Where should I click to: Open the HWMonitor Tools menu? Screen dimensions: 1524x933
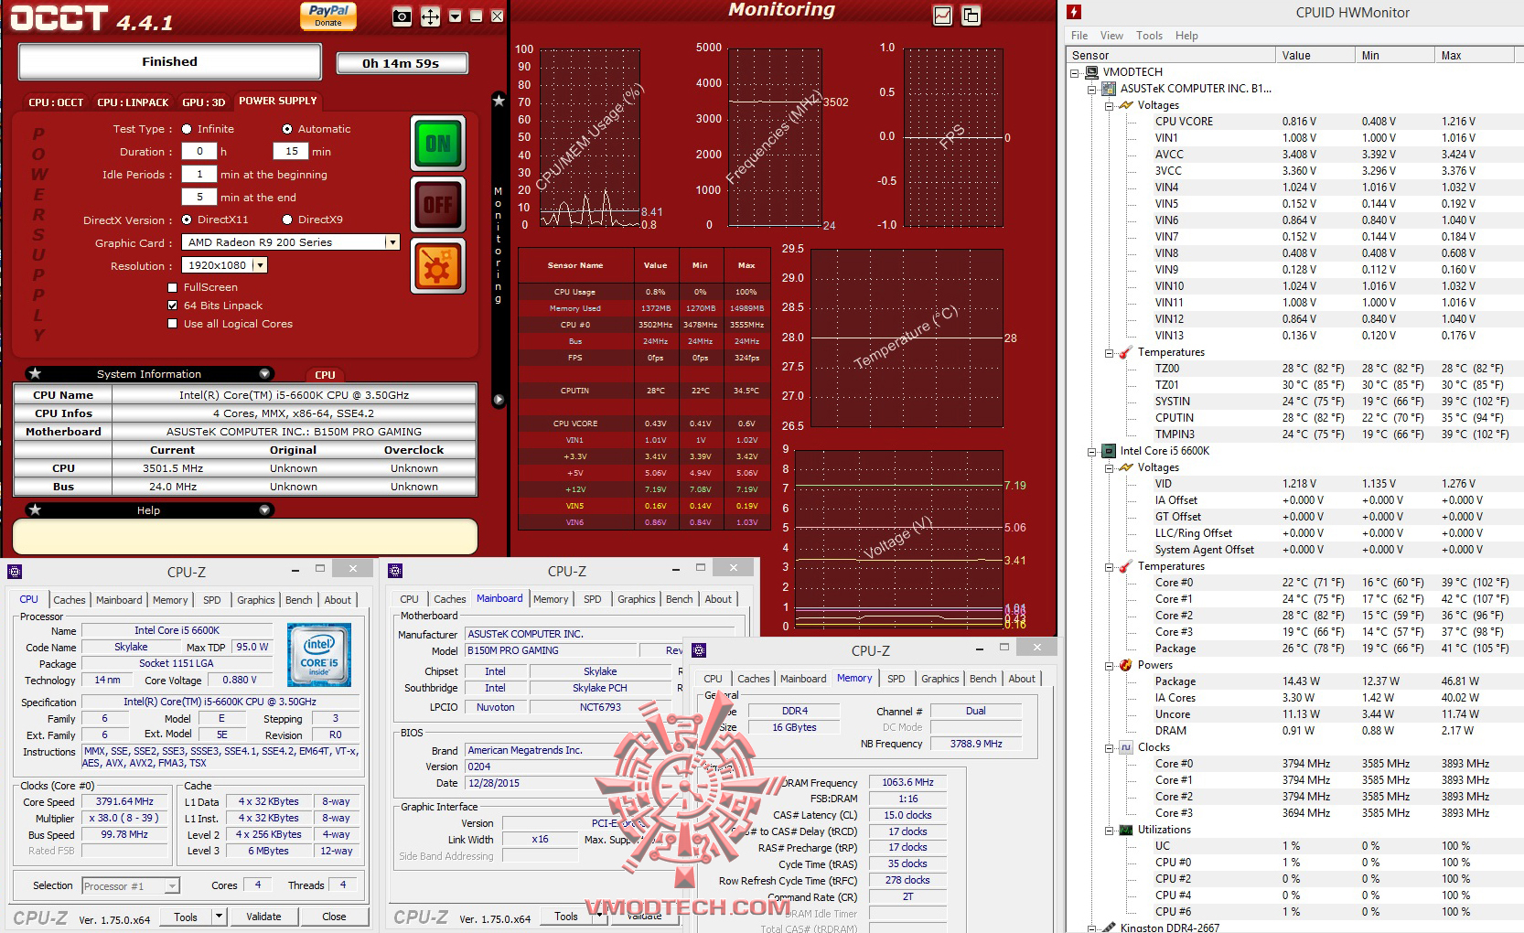[x=1149, y=36]
